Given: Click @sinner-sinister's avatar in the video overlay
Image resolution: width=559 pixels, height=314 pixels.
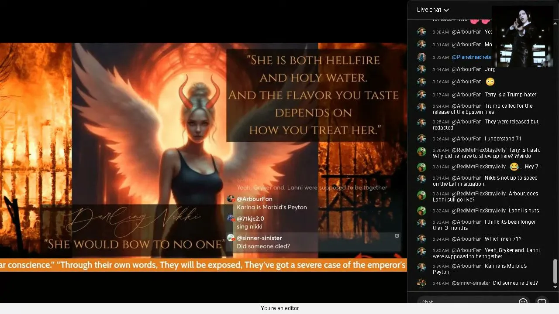Looking at the screenshot, I should (x=231, y=238).
